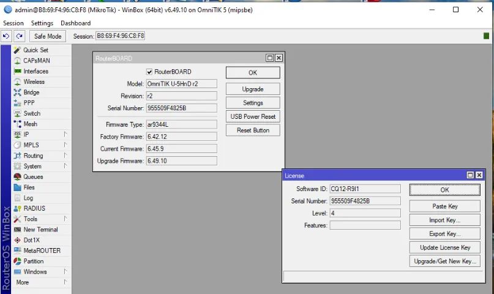Click the License Level field
Image resolution: width=494 pixels, height=294 pixels.
coord(365,213)
